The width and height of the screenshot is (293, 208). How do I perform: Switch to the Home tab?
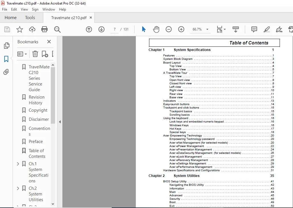(11, 18)
